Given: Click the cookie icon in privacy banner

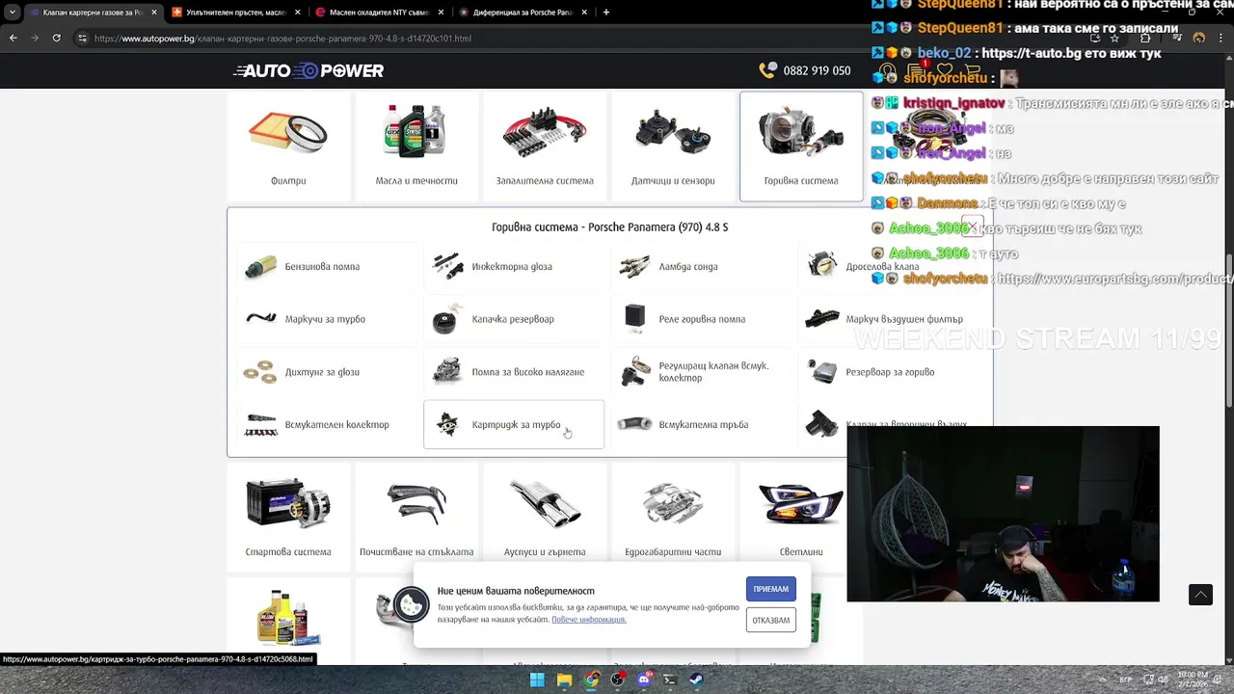Looking at the screenshot, I should [x=412, y=604].
